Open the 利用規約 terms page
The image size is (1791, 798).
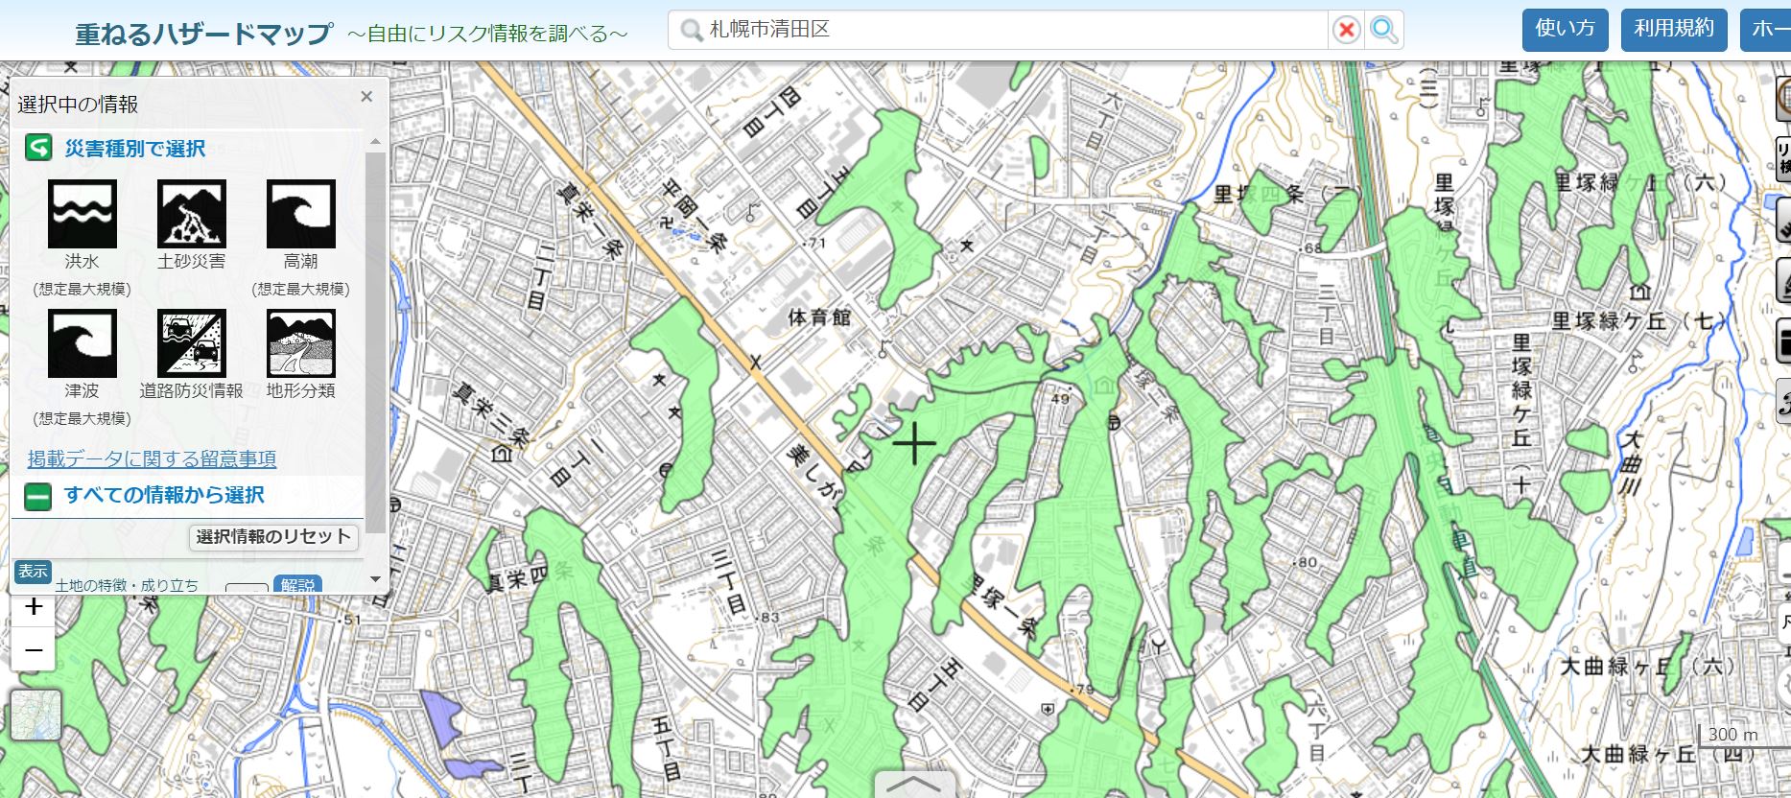pos(1674,29)
